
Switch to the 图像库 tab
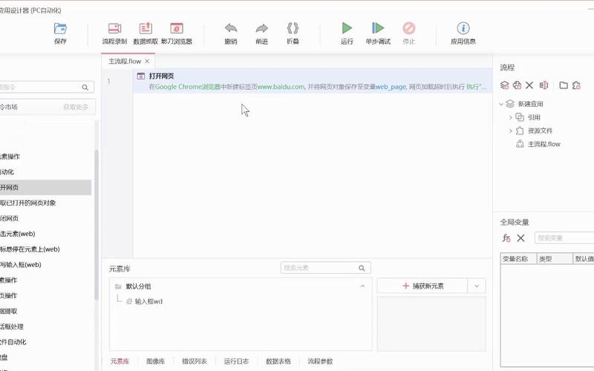[156, 361]
